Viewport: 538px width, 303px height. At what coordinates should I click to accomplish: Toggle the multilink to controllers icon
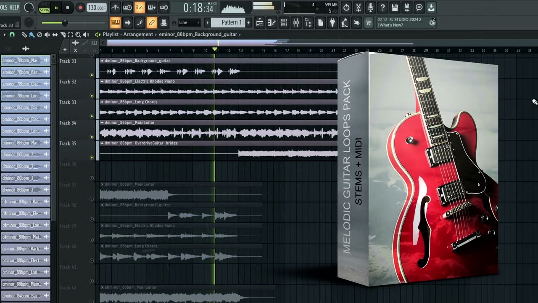[x=152, y=22]
